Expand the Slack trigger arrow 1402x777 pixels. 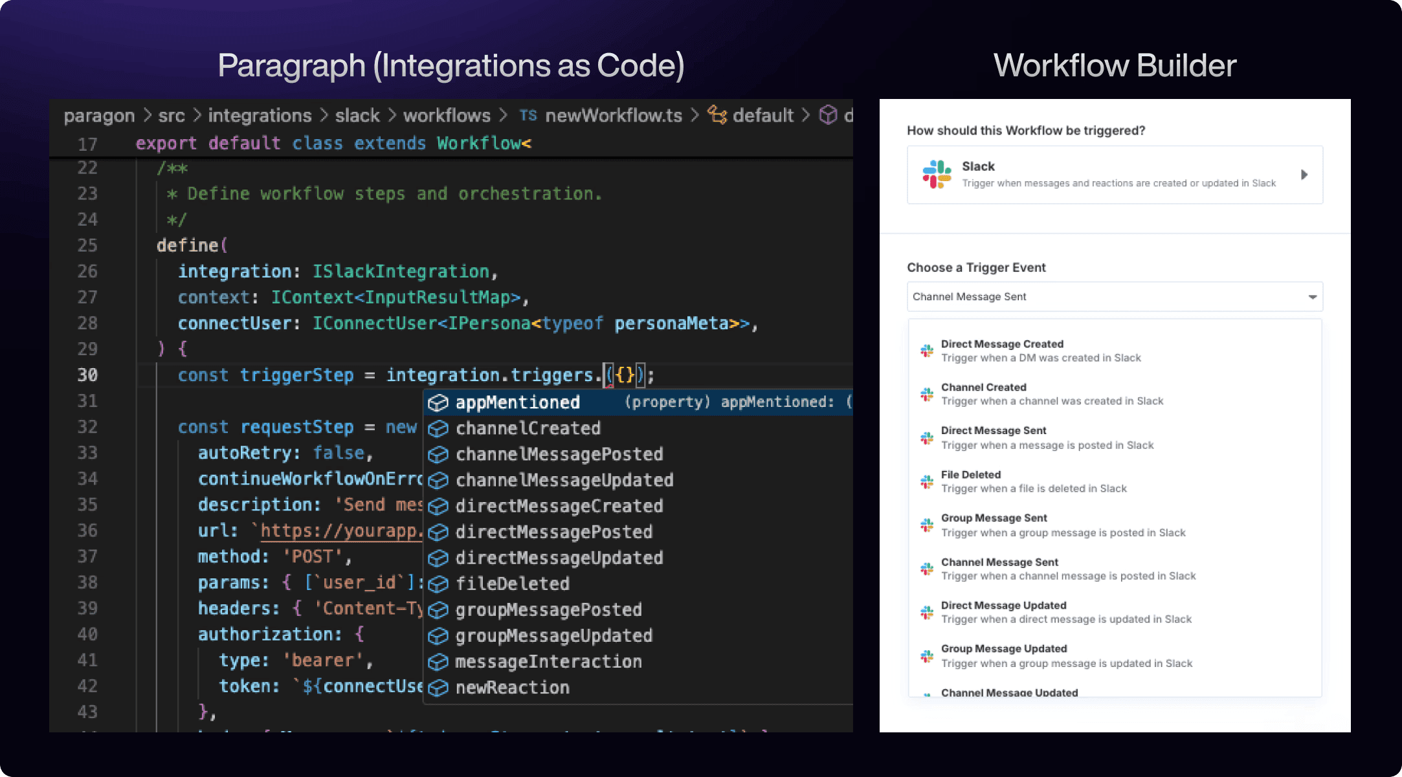pyautogui.click(x=1304, y=175)
